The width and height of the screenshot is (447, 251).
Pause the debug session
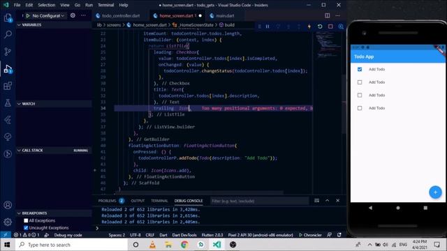coord(268,26)
